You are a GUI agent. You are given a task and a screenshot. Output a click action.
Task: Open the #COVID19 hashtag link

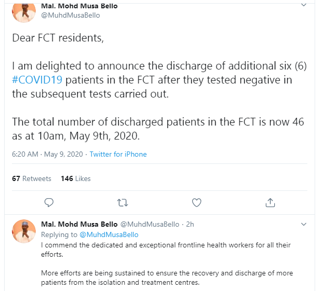tap(37, 80)
